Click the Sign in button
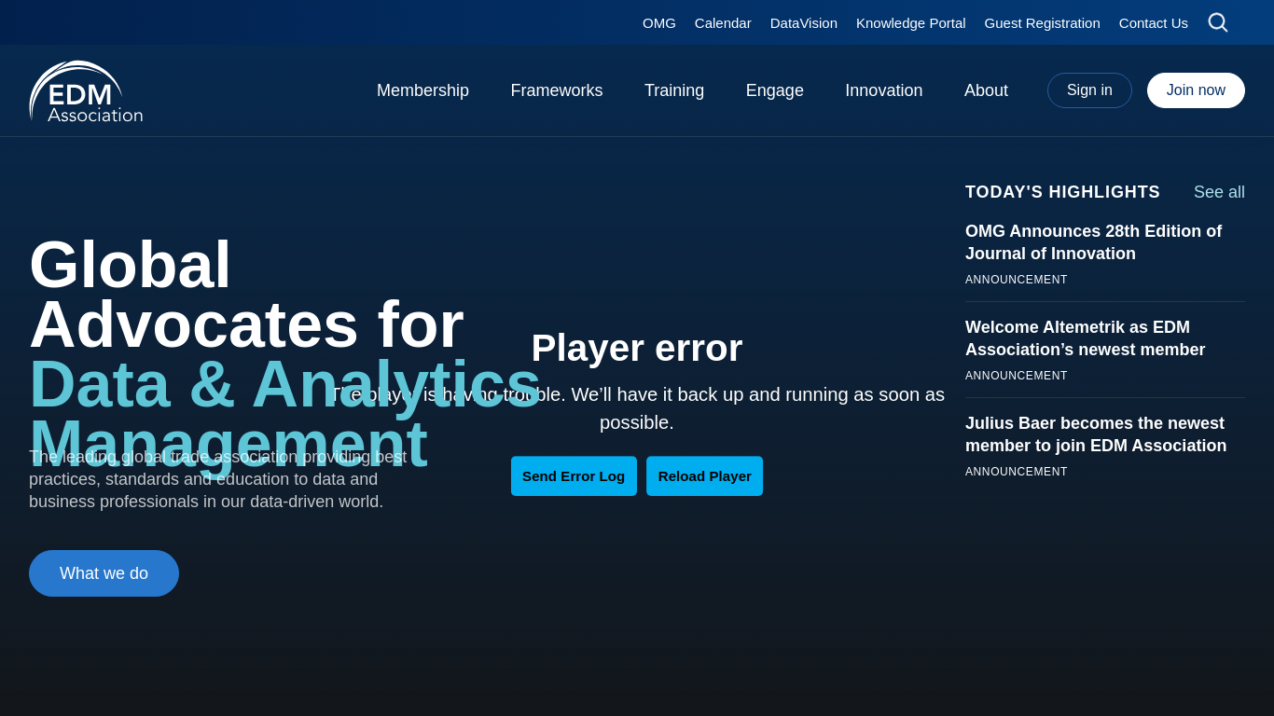Image resolution: width=1274 pixels, height=716 pixels. [1089, 90]
